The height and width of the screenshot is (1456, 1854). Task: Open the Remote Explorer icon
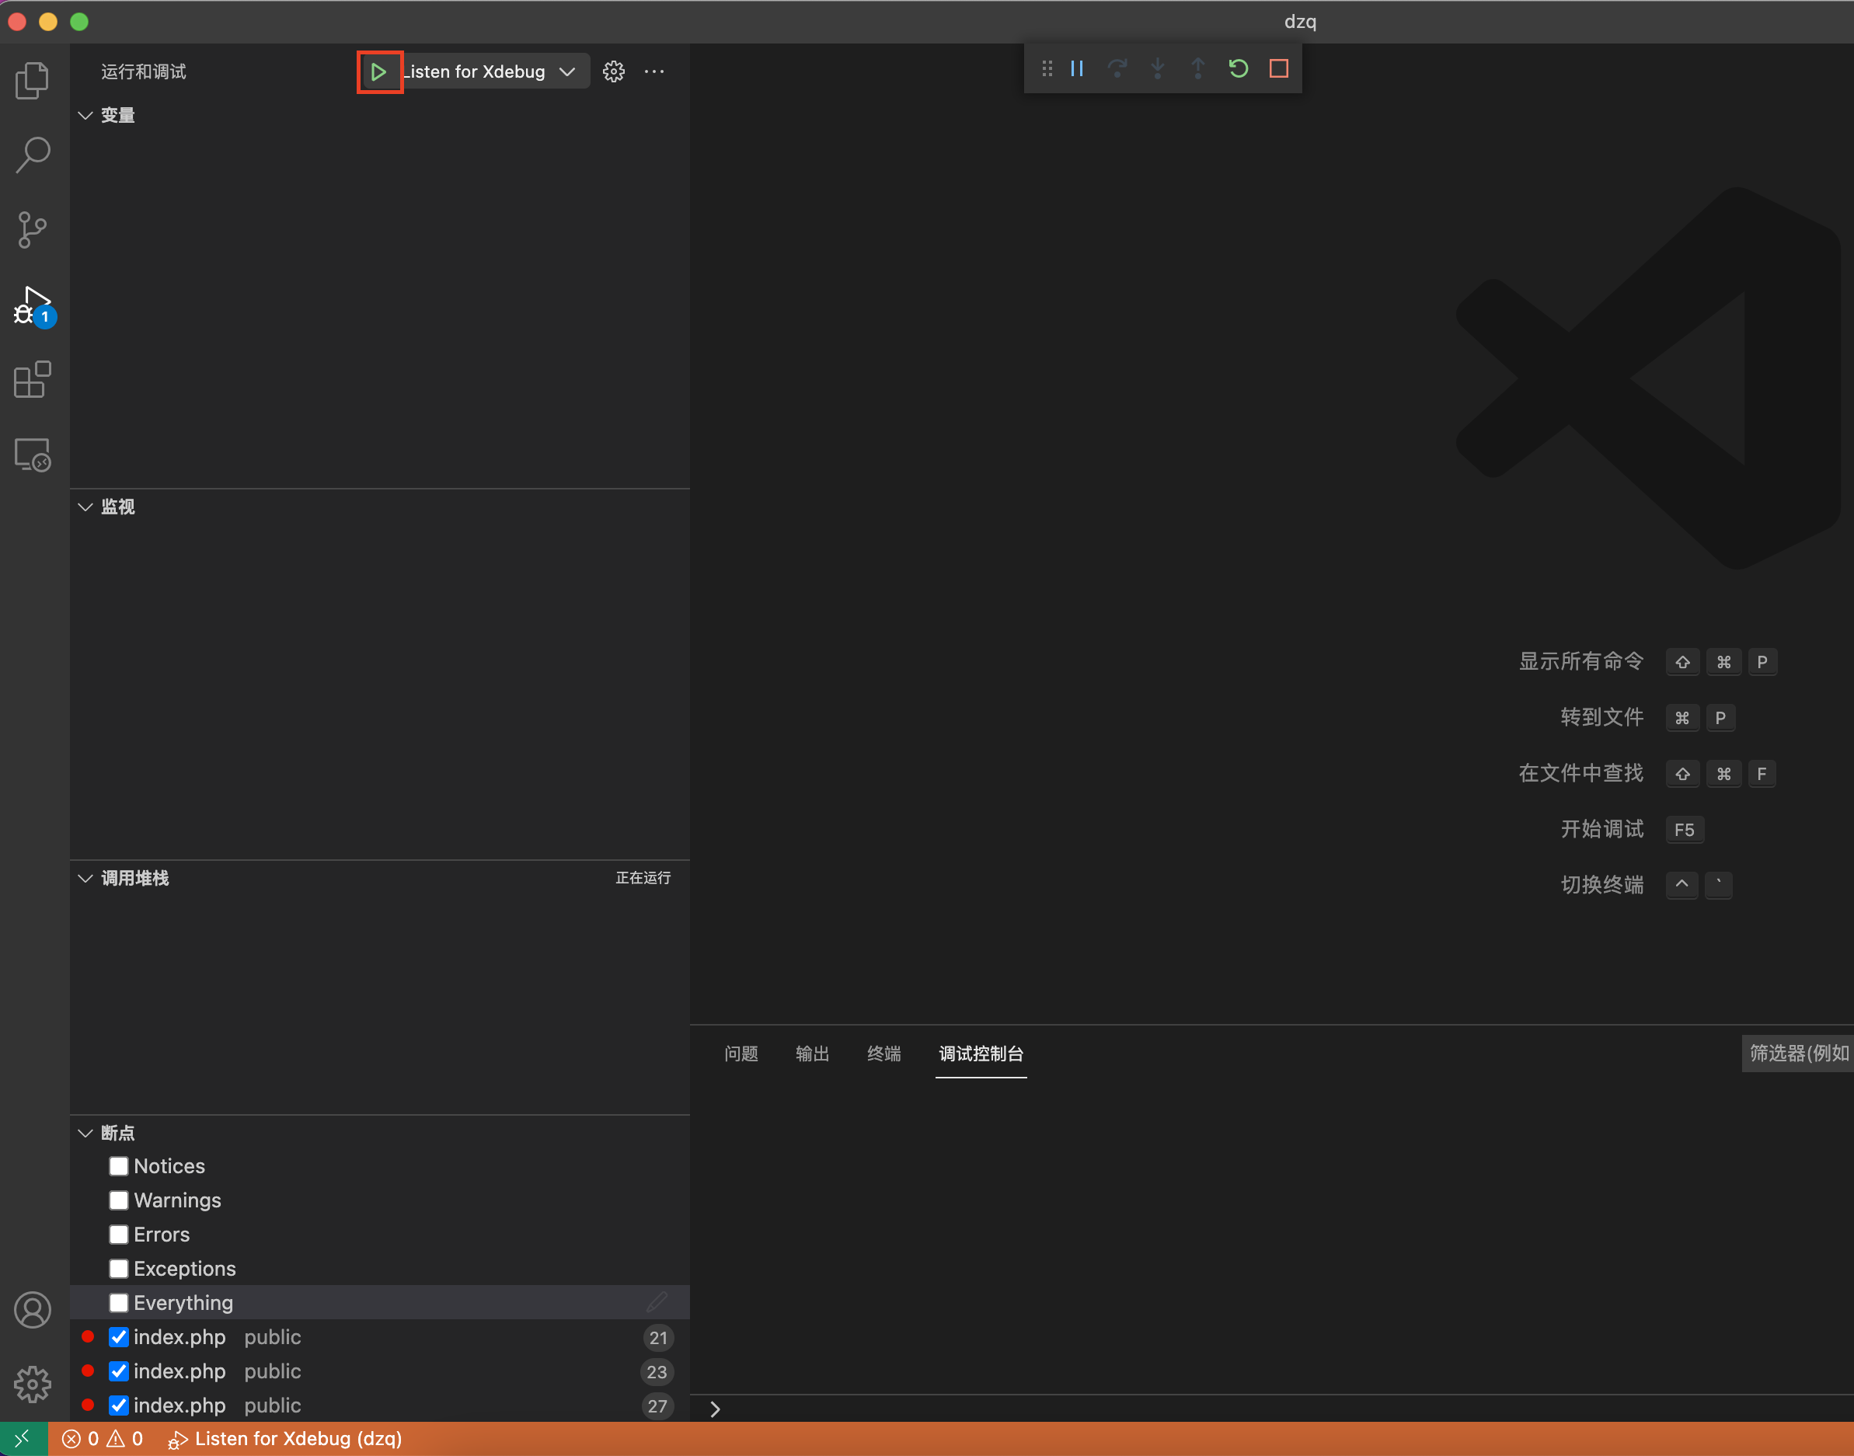click(x=33, y=455)
